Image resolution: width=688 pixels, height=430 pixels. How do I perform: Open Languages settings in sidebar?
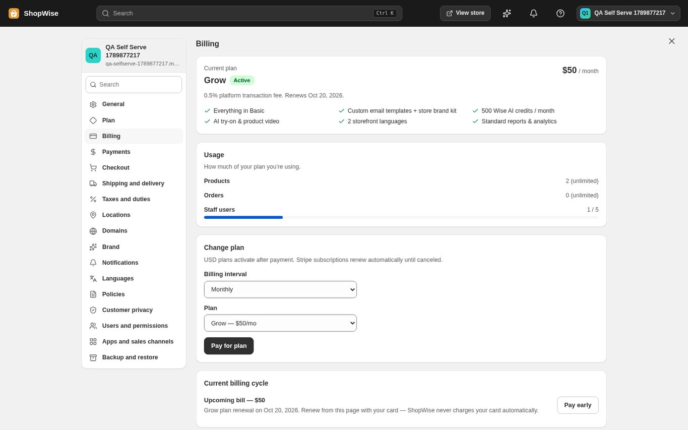click(x=134, y=278)
